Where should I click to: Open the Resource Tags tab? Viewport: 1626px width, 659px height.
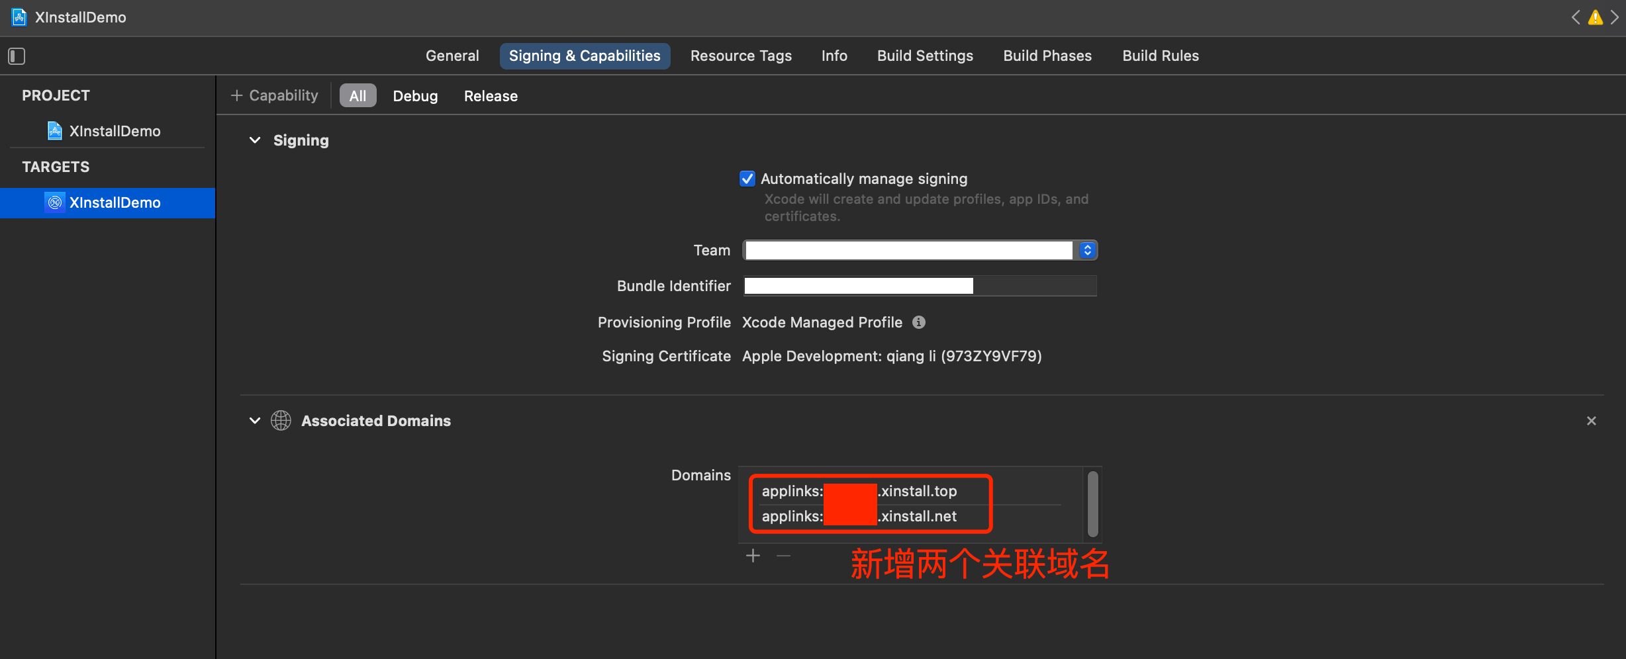tap(741, 56)
